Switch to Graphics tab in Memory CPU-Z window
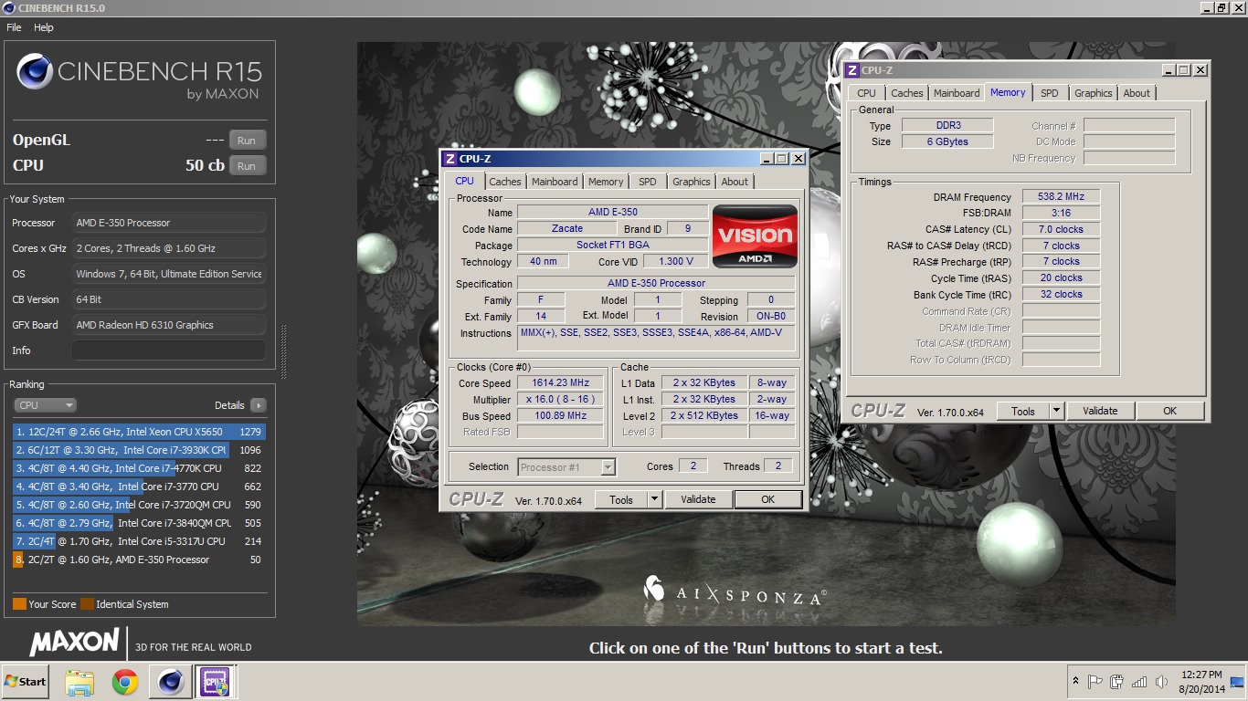The height and width of the screenshot is (701, 1248). pyautogui.click(x=1094, y=93)
